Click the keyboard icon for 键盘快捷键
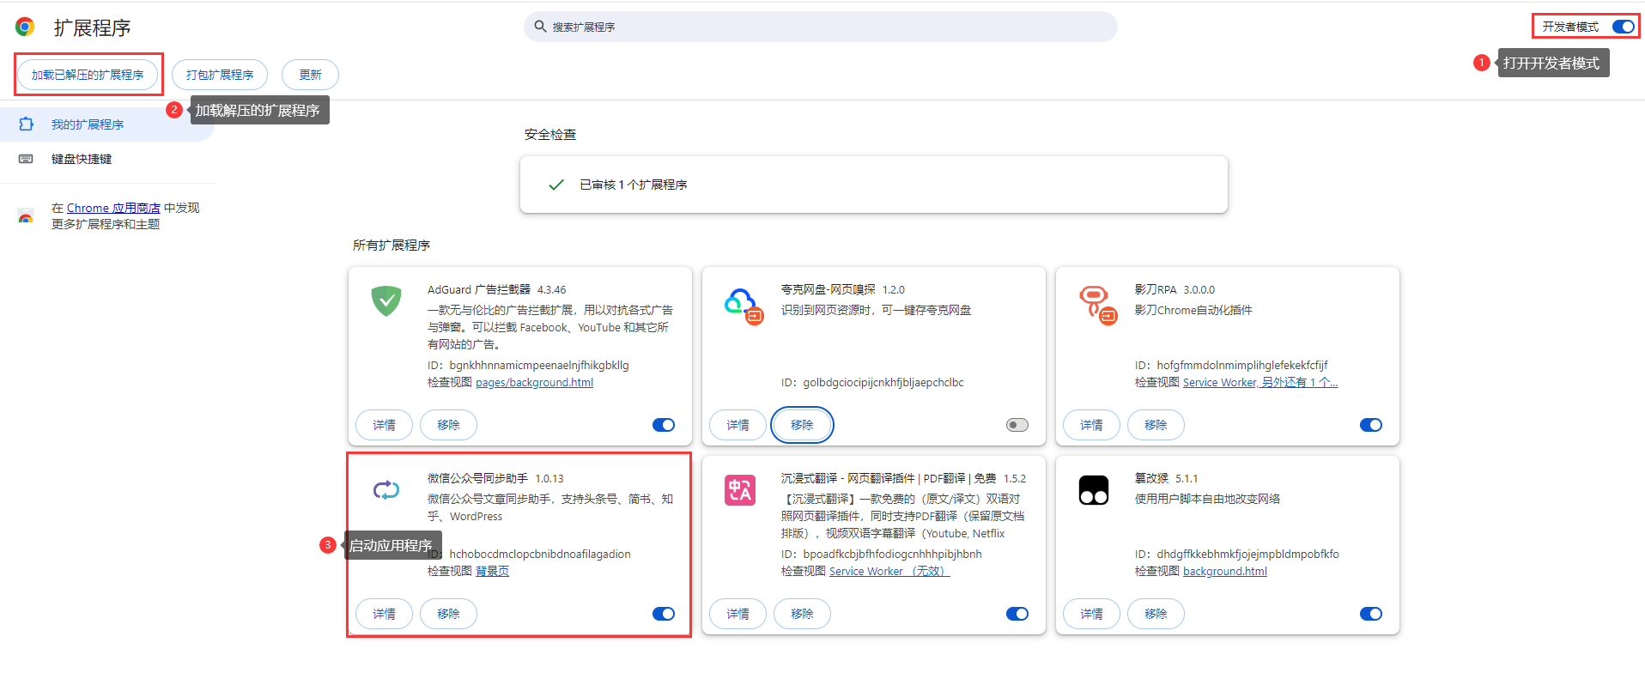Screen dimensions: 1645x673 coord(26,159)
